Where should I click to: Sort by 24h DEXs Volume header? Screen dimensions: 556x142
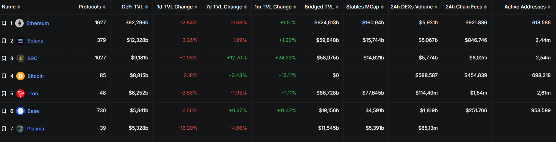coord(414,7)
